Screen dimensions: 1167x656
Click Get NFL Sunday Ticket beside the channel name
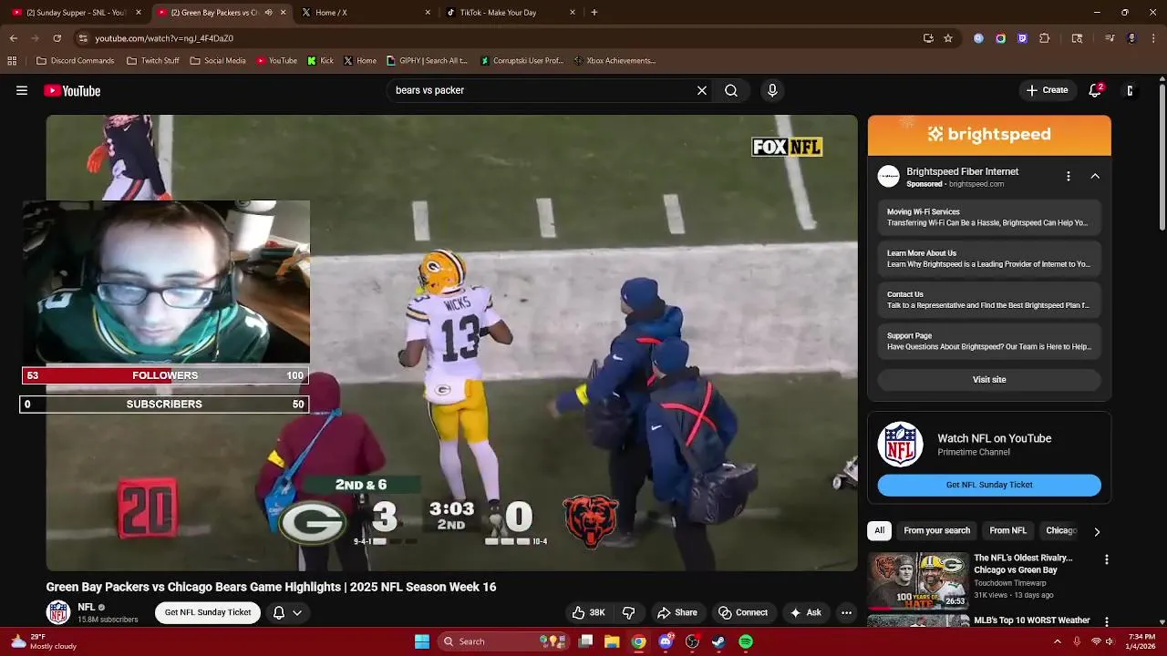tap(208, 612)
